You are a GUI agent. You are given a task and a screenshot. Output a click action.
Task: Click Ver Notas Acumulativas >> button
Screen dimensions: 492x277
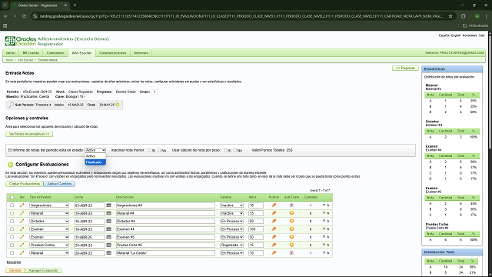[29, 134]
